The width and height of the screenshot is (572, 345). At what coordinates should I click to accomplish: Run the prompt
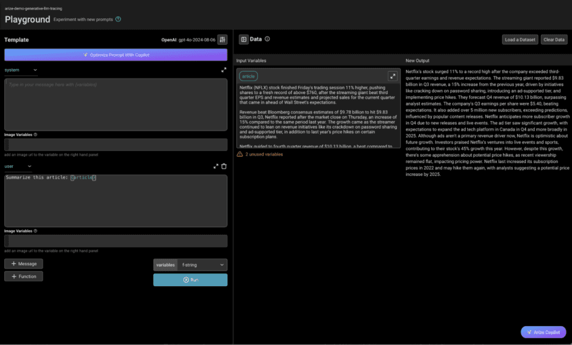(190, 279)
